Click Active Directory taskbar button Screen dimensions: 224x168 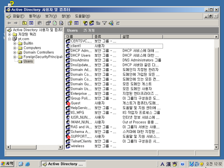pos(63,164)
